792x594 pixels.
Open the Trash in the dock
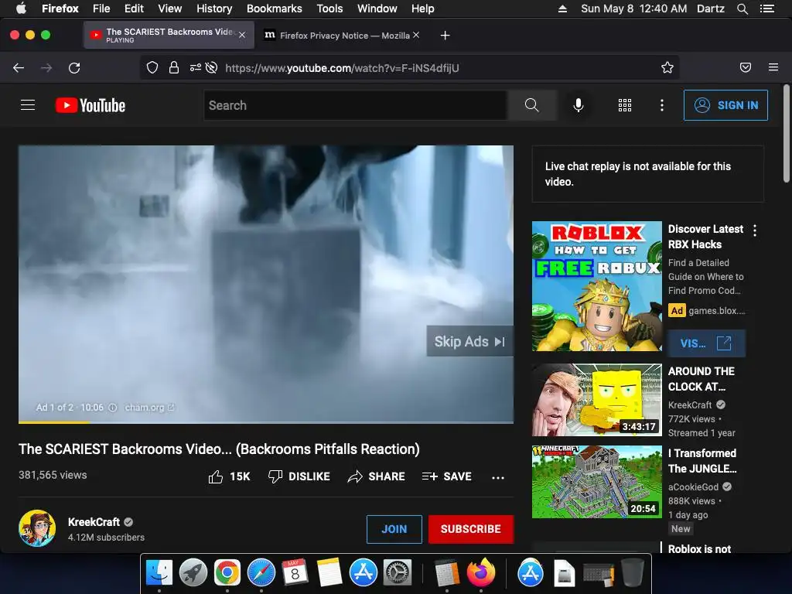pyautogui.click(x=632, y=573)
